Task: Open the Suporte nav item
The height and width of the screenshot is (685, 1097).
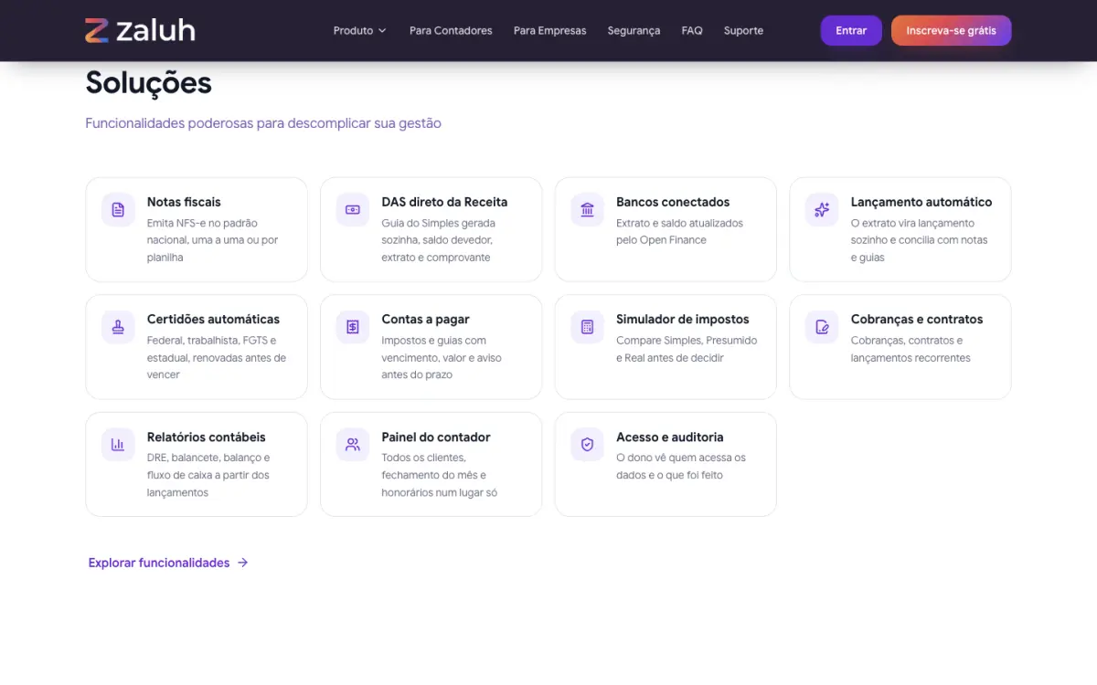Action: [743, 30]
